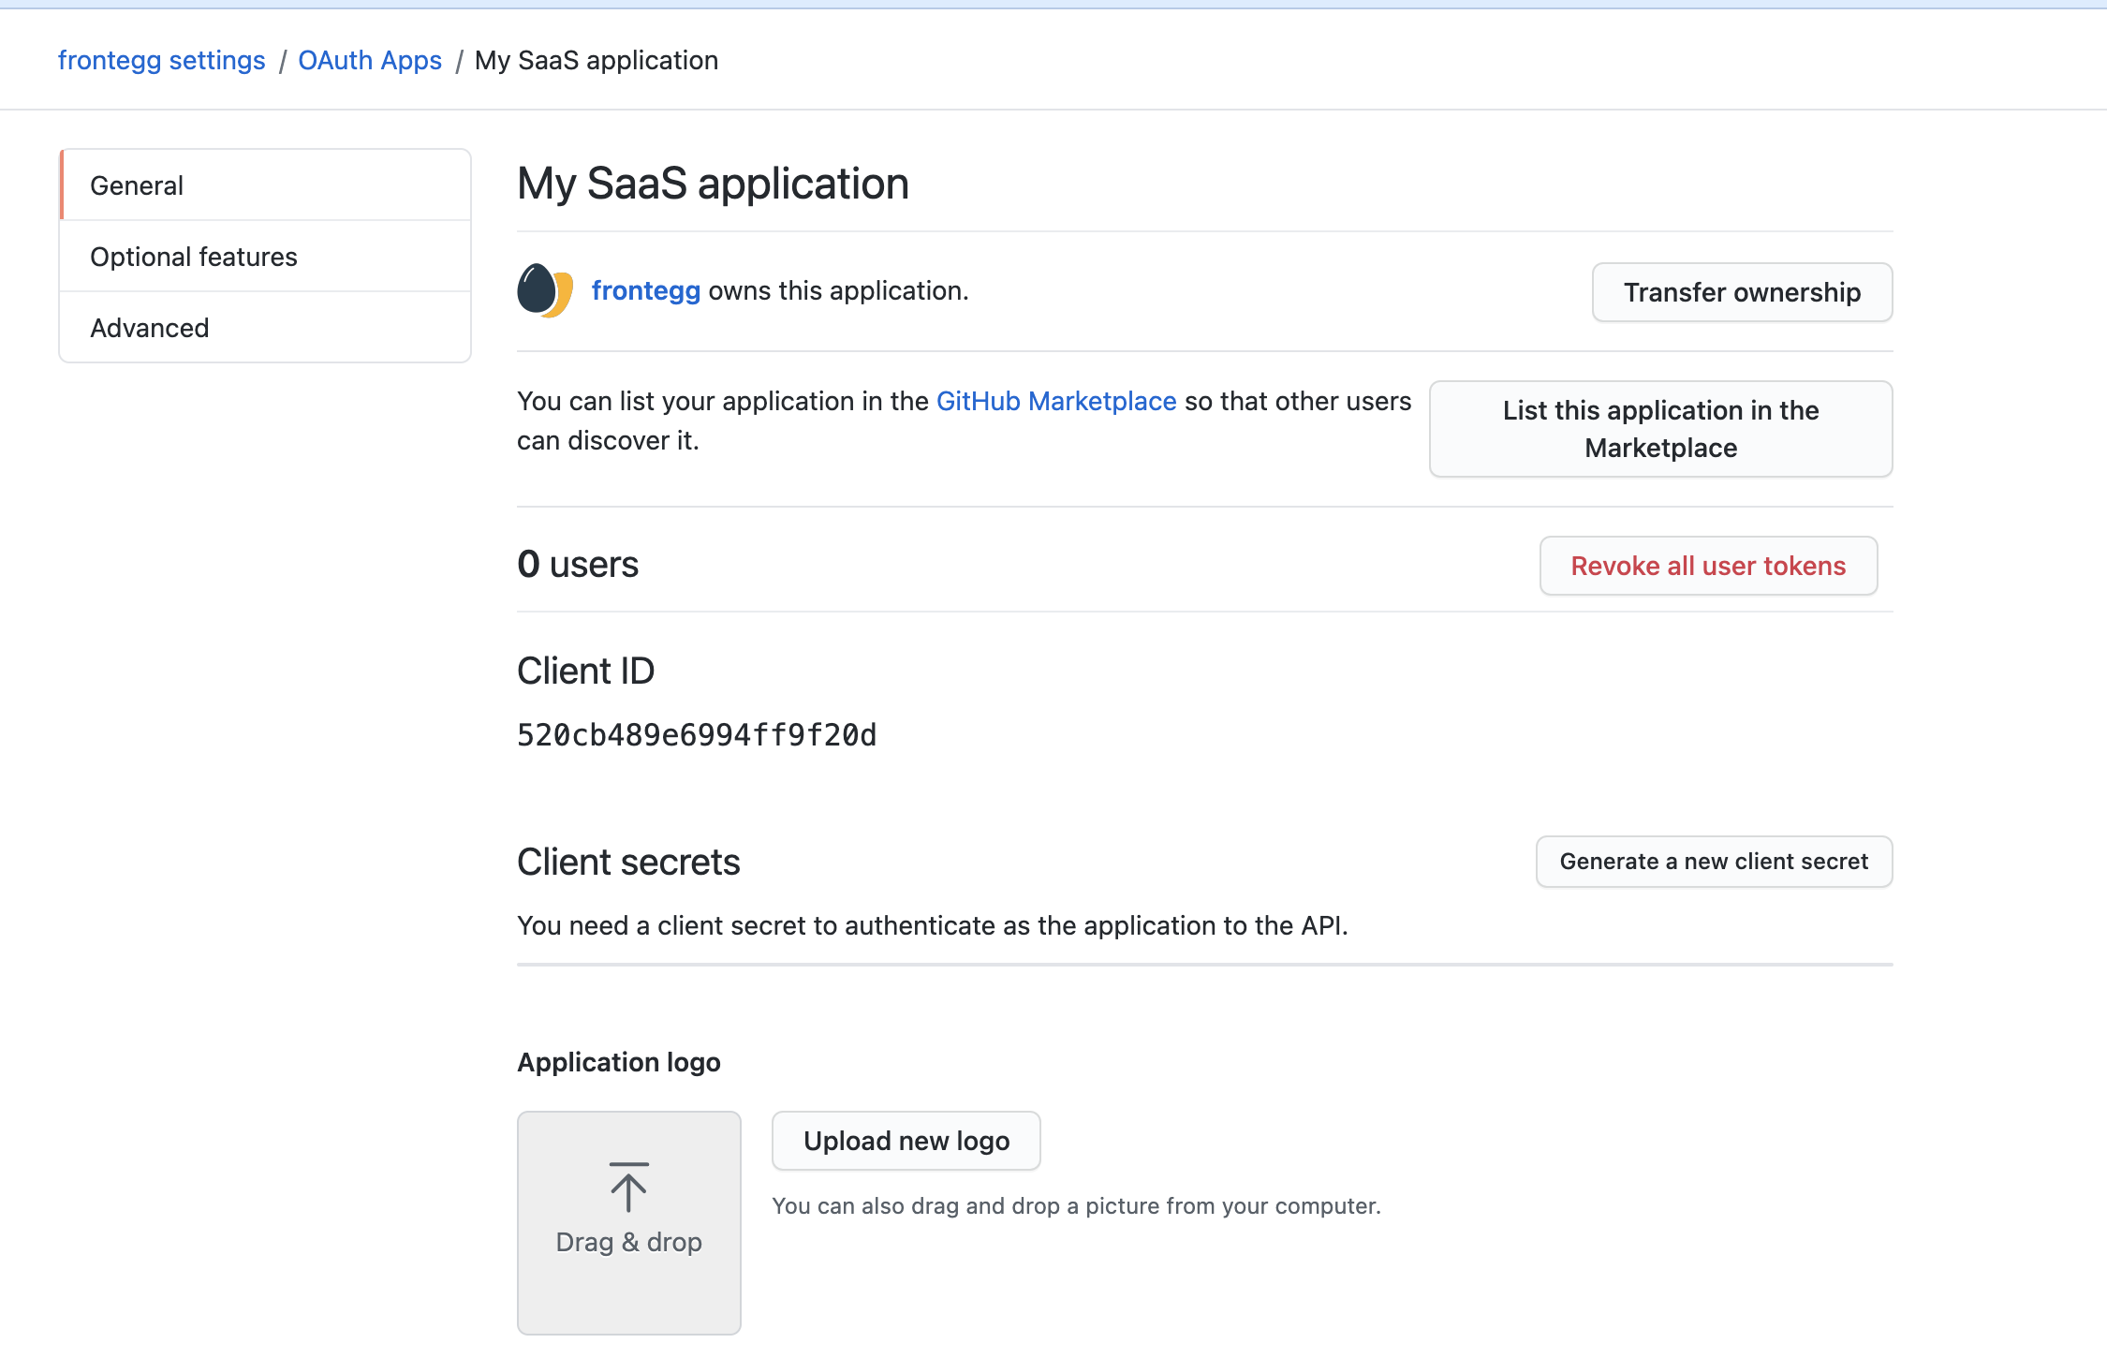2107x1358 pixels.
Task: Click the Drag & drop label text
Action: pyautogui.click(x=628, y=1242)
